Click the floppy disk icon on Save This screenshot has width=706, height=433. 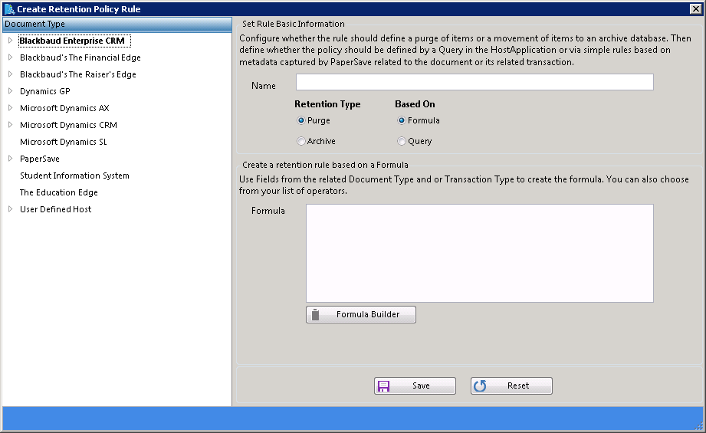coord(383,386)
